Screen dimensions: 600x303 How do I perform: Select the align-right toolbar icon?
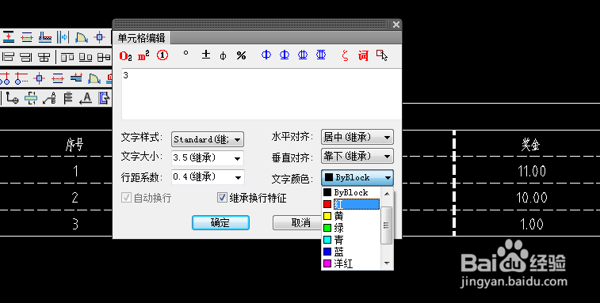[26, 57]
